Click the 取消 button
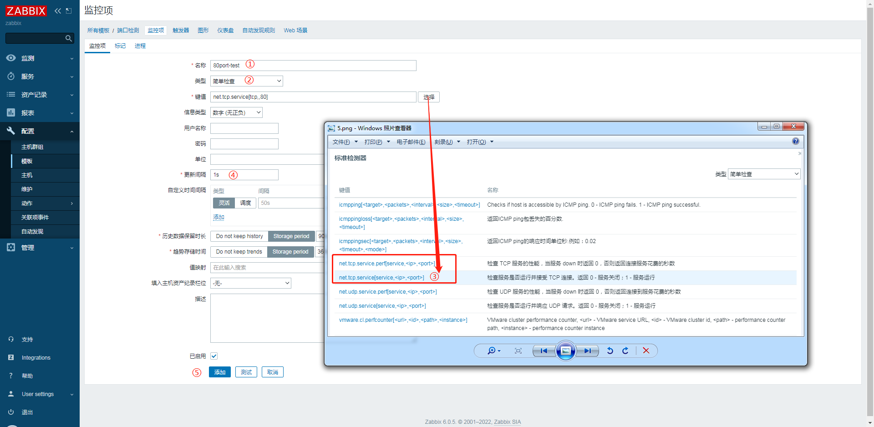The height and width of the screenshot is (427, 874). click(273, 372)
